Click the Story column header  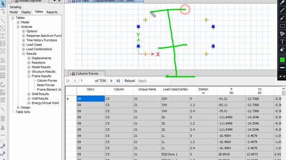click(x=91, y=91)
